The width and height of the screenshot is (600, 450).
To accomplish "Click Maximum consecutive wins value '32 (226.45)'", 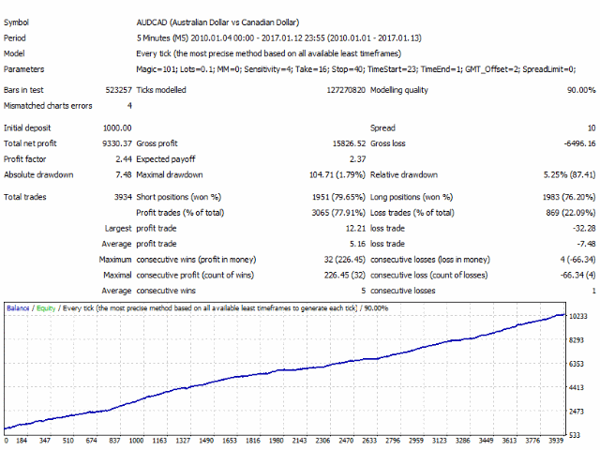I will [x=344, y=260].
